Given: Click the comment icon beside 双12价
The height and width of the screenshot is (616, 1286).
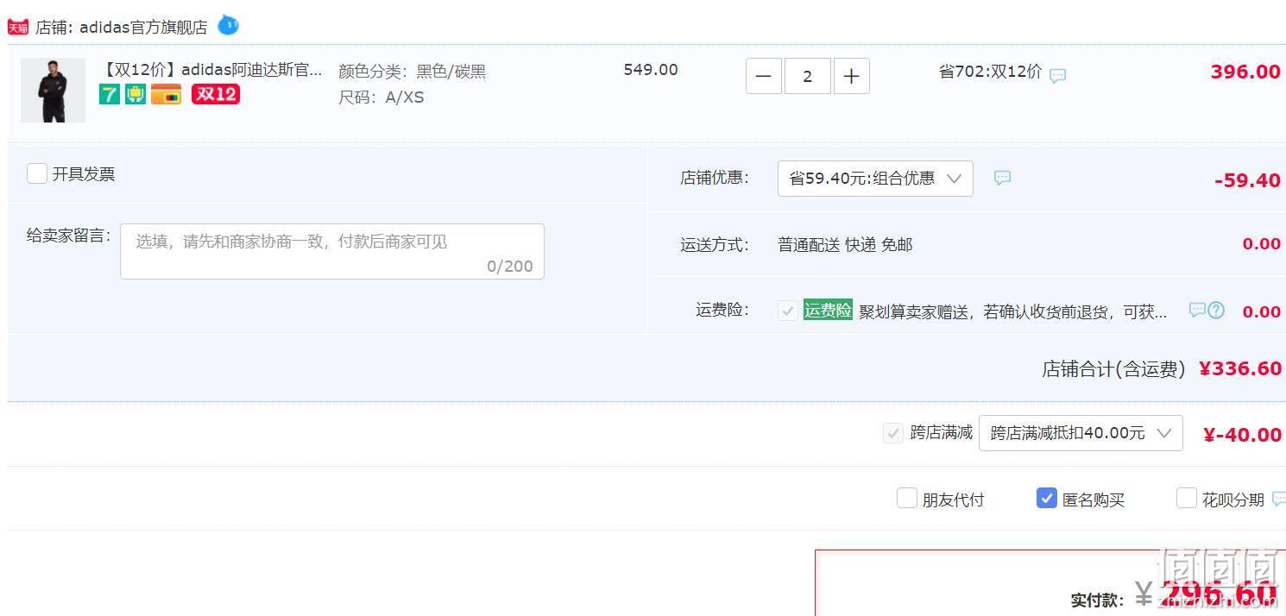Looking at the screenshot, I should point(1057,75).
